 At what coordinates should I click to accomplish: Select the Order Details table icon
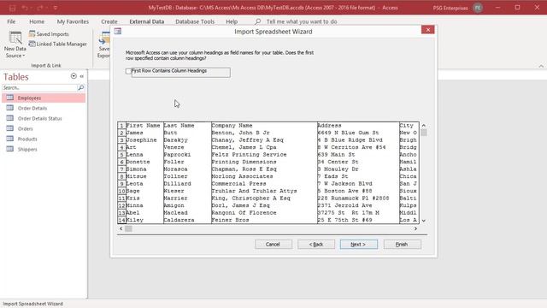(x=10, y=108)
